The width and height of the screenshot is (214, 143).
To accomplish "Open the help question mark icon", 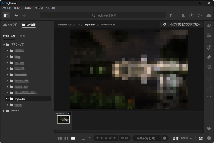I will pos(200,16).
